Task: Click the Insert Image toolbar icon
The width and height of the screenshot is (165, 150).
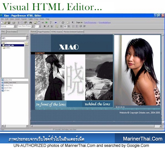Action: 35,23
